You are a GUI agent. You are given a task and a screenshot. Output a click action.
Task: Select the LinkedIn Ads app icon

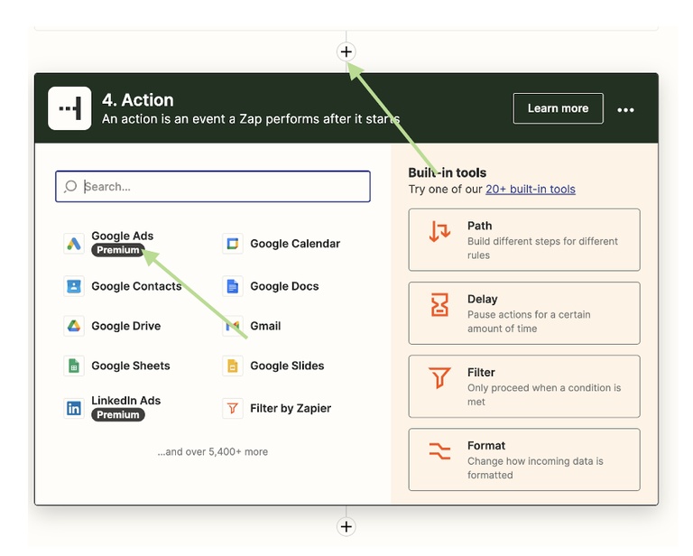(74, 408)
